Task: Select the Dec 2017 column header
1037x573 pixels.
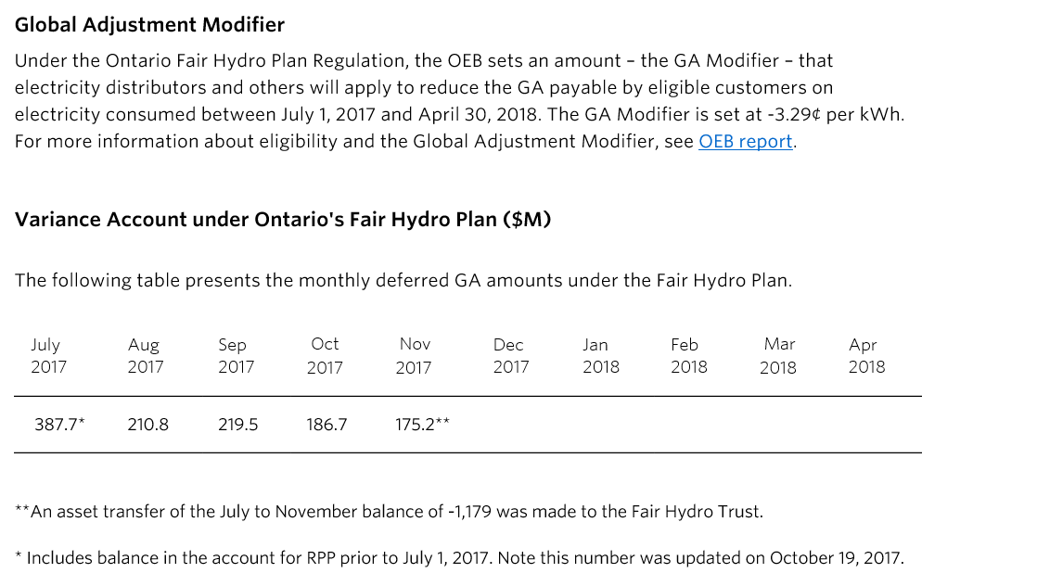Action: point(510,355)
